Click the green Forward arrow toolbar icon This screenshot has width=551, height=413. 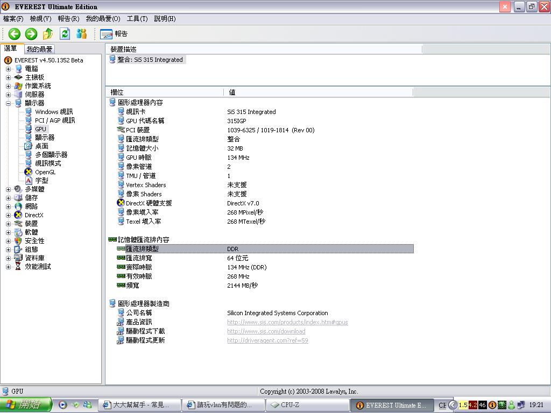31,34
